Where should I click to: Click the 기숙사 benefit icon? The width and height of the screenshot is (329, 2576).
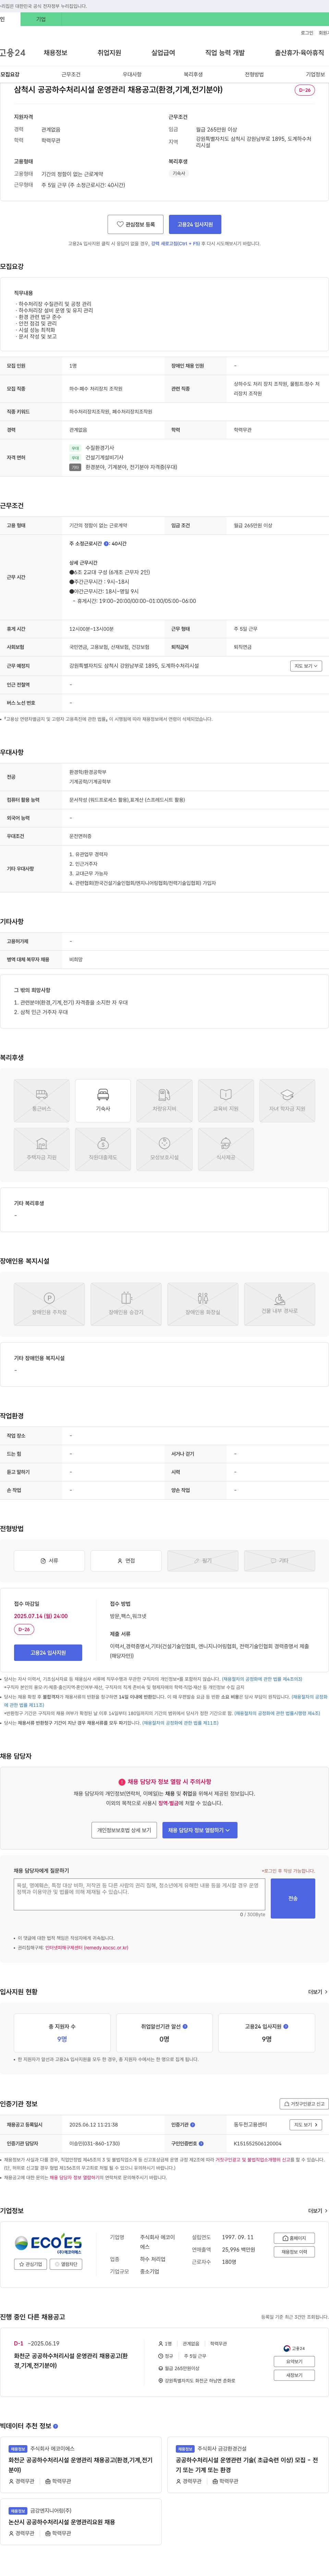[103, 1101]
